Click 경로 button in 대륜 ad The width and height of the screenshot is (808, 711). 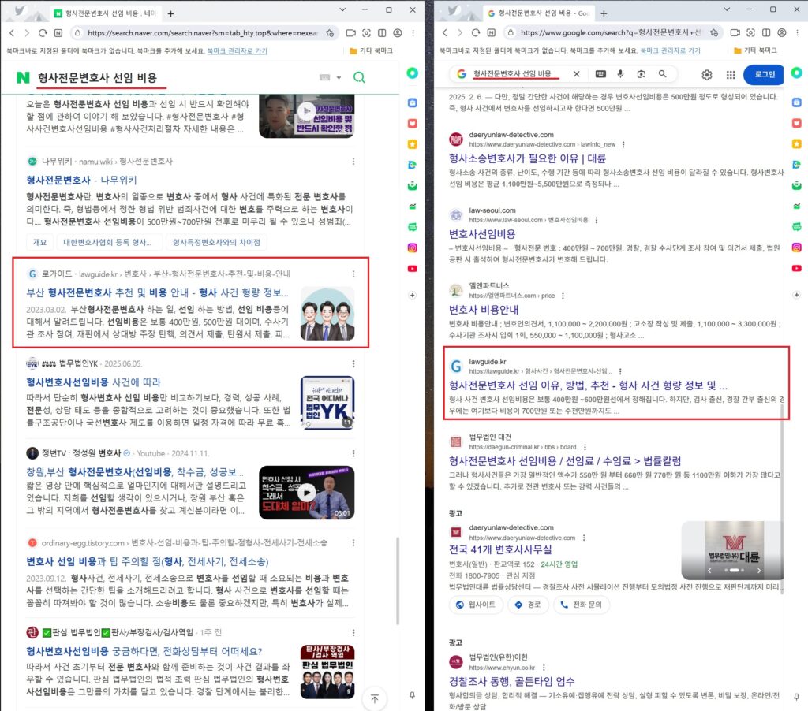[529, 605]
